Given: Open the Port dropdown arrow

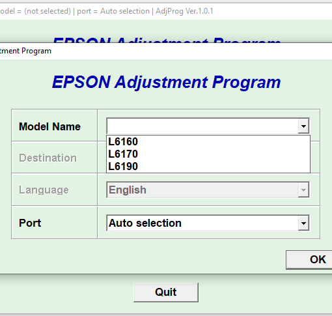Looking at the screenshot, I should pyautogui.click(x=303, y=223).
